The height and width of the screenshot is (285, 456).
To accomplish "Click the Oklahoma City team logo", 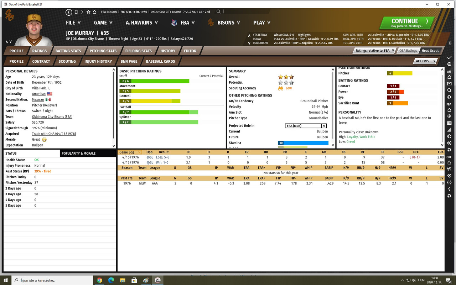I will coord(10,15).
